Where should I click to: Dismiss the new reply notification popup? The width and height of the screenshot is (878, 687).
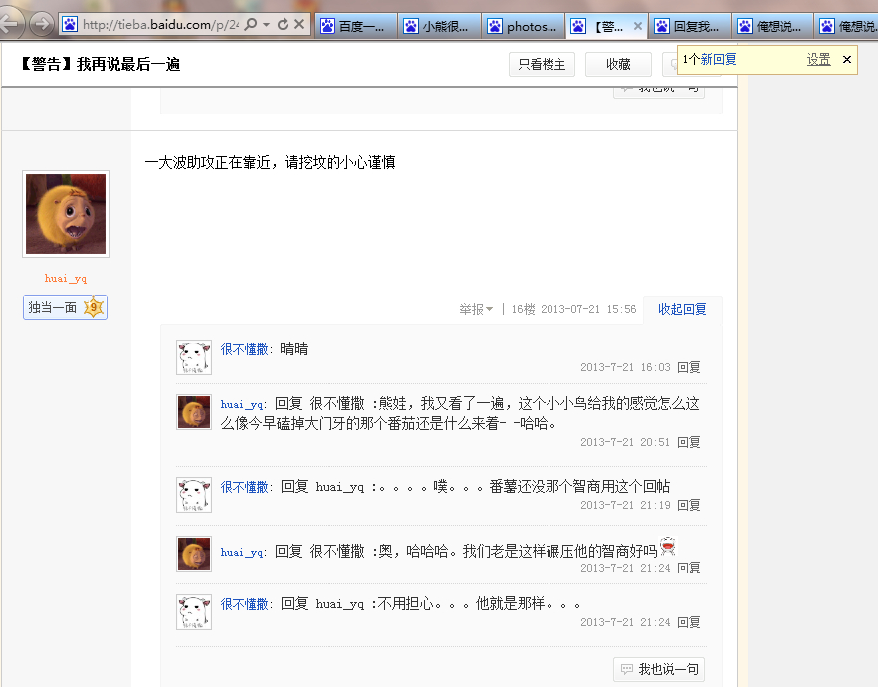(847, 59)
